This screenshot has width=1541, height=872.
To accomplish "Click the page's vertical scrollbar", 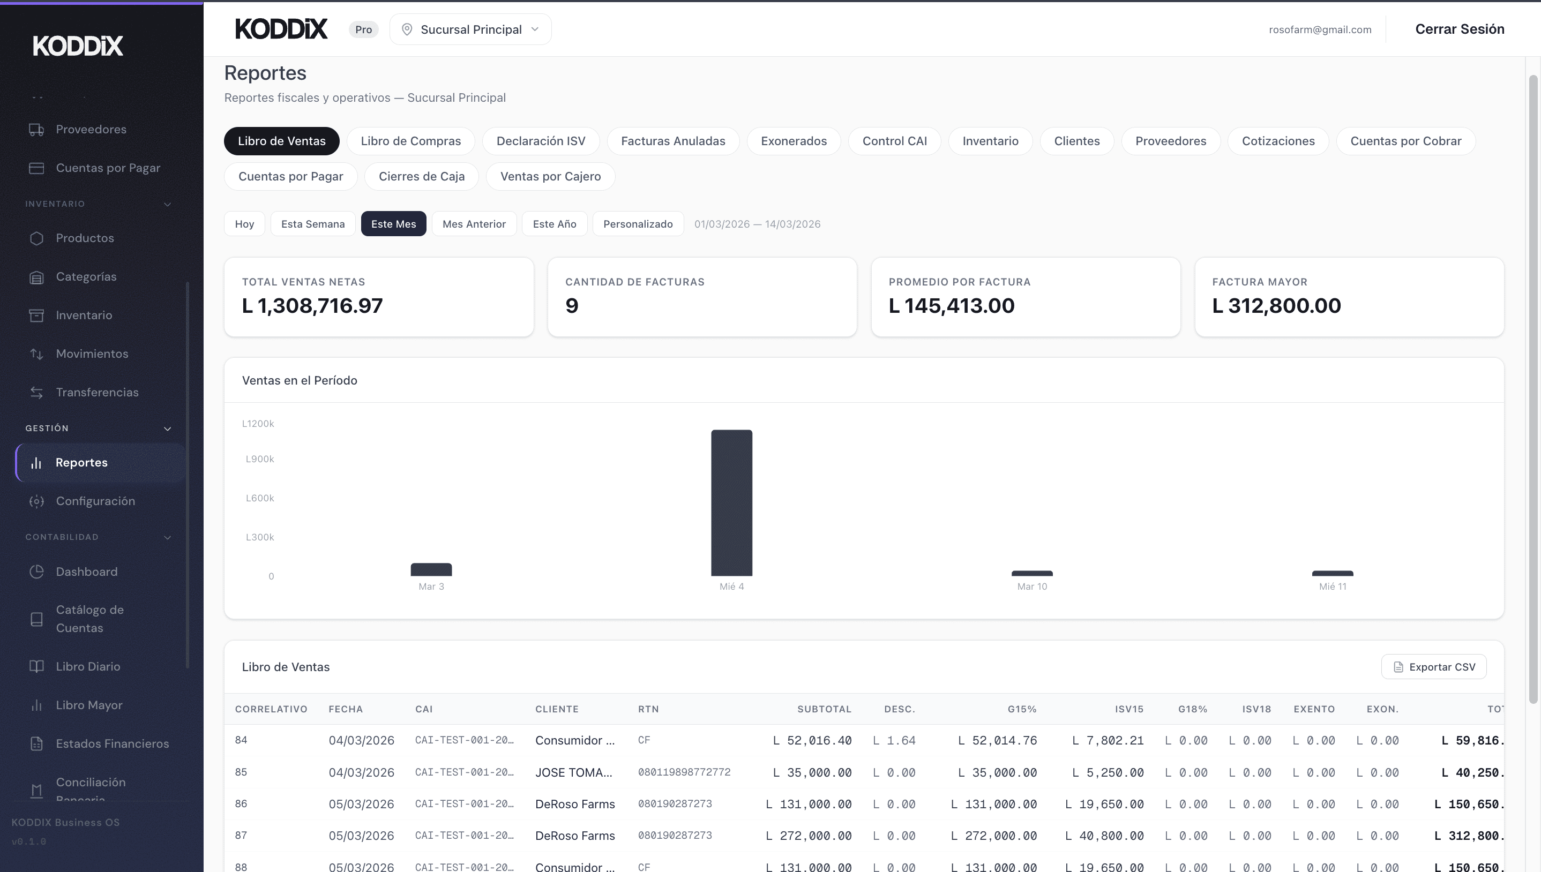I will click(1532, 389).
